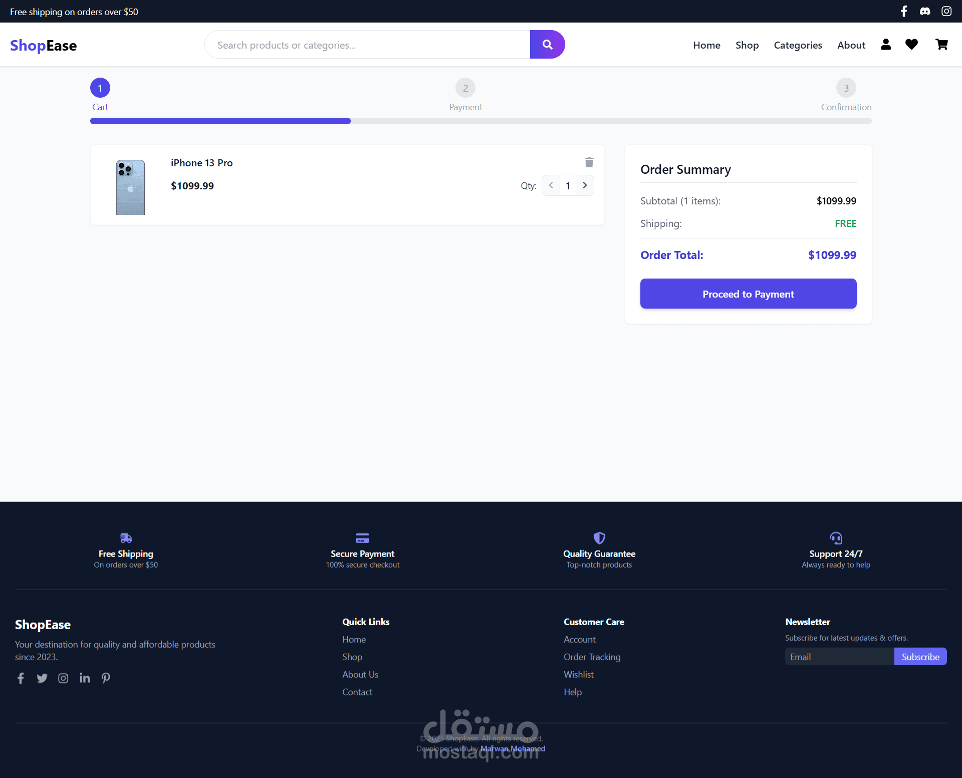Decrease quantity with left chevron
This screenshot has height=778, width=962.
tap(551, 185)
